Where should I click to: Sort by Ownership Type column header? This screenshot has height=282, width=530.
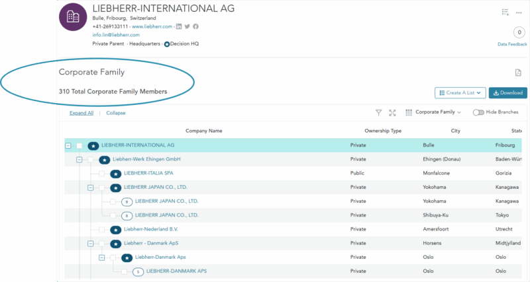(x=383, y=131)
